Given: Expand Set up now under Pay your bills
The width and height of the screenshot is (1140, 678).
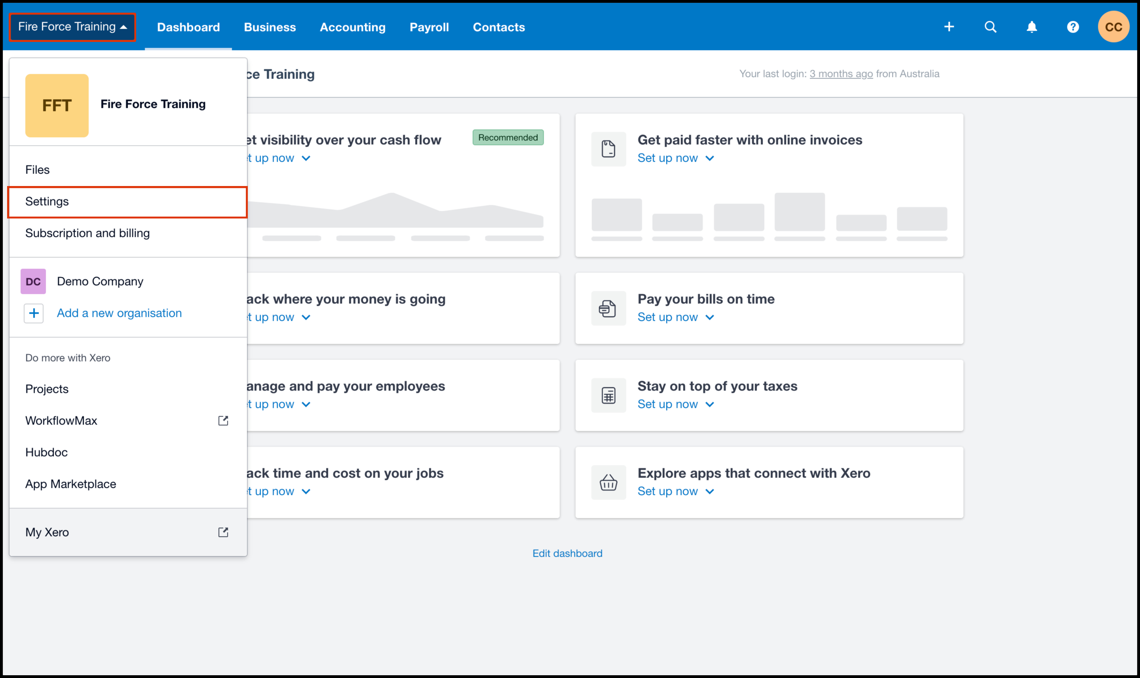Looking at the screenshot, I should click(675, 317).
